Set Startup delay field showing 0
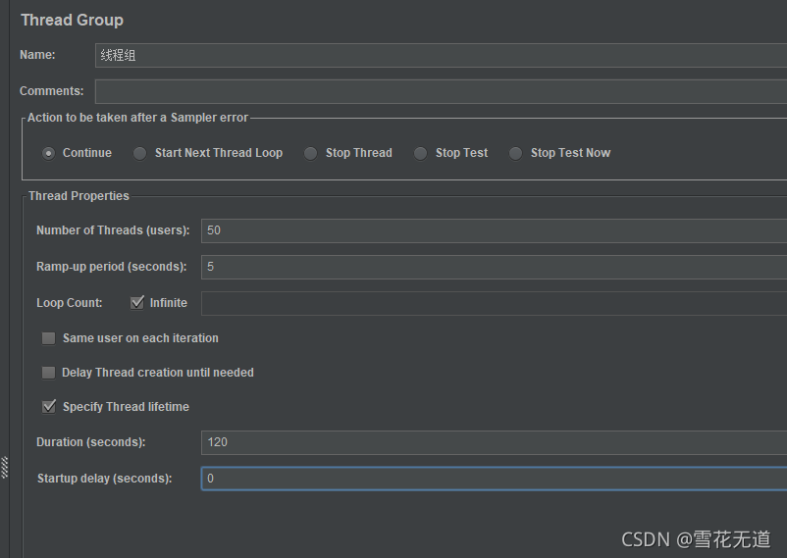This screenshot has width=787, height=558. click(494, 479)
